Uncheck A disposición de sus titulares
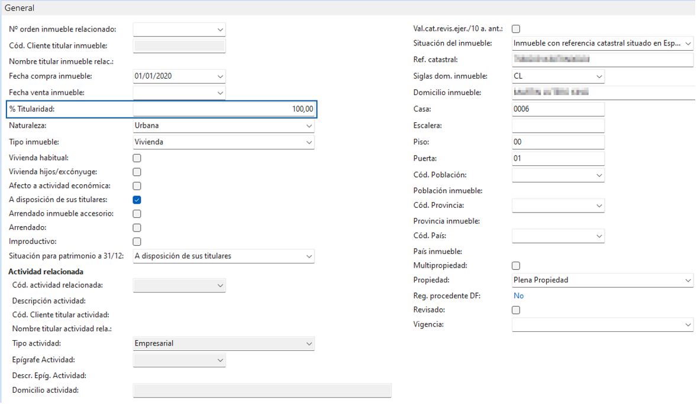Screen dimensions: 697x404 tap(137, 200)
